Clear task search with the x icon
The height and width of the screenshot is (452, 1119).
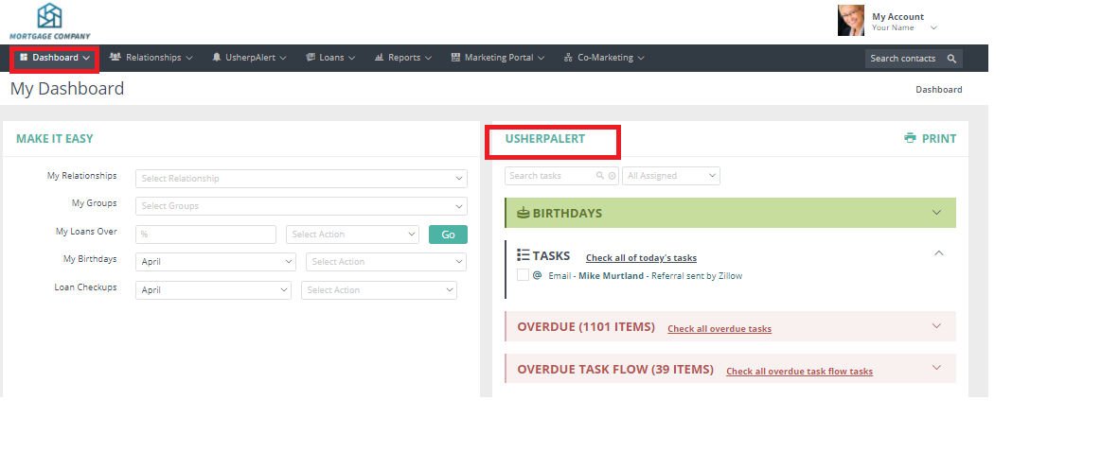[613, 176]
